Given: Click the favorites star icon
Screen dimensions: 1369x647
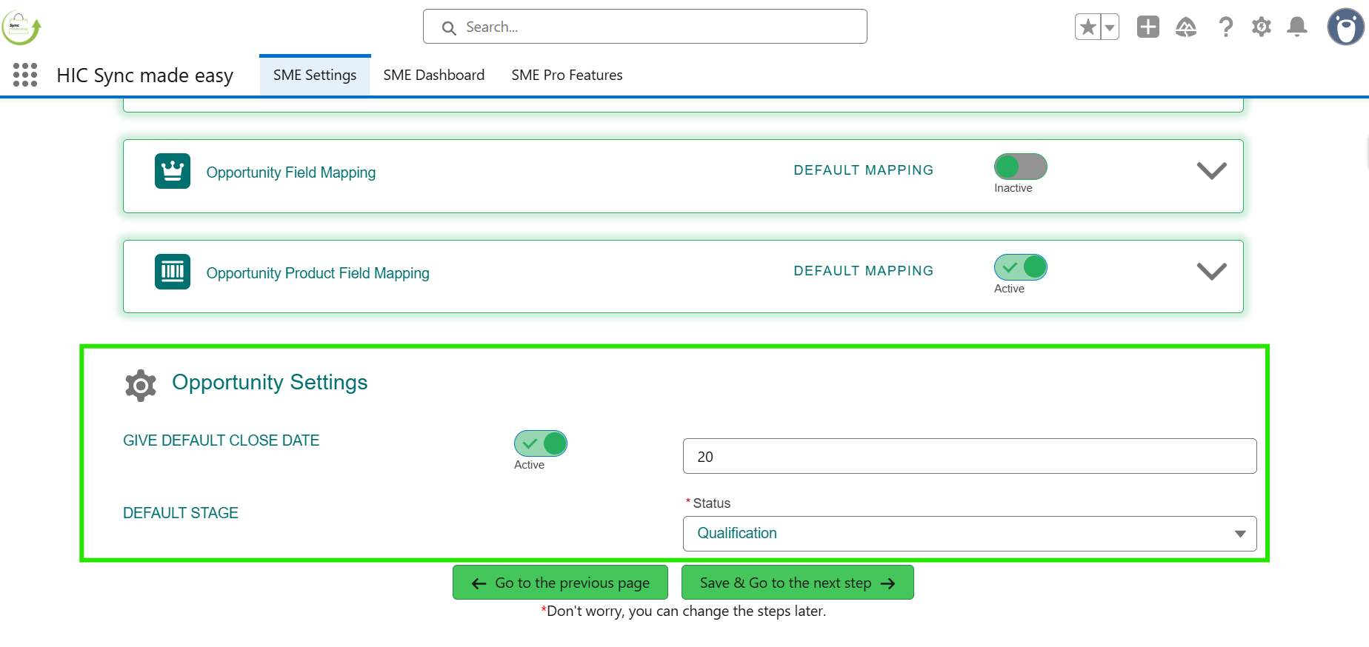Looking at the screenshot, I should point(1087,27).
